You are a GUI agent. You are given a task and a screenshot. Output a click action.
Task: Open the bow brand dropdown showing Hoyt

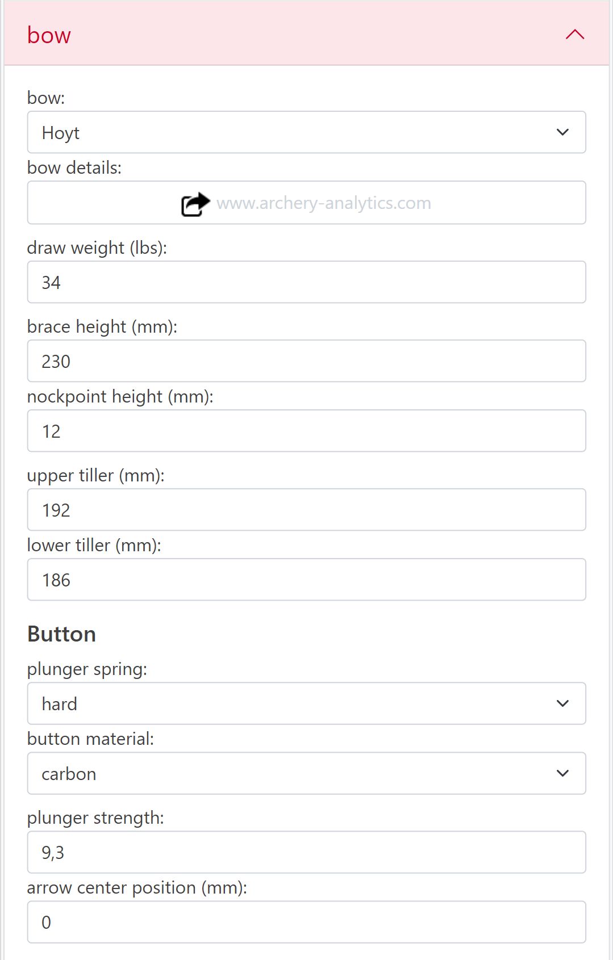click(x=306, y=133)
